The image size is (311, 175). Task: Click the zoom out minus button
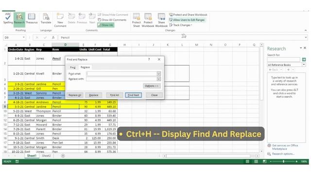(271, 161)
